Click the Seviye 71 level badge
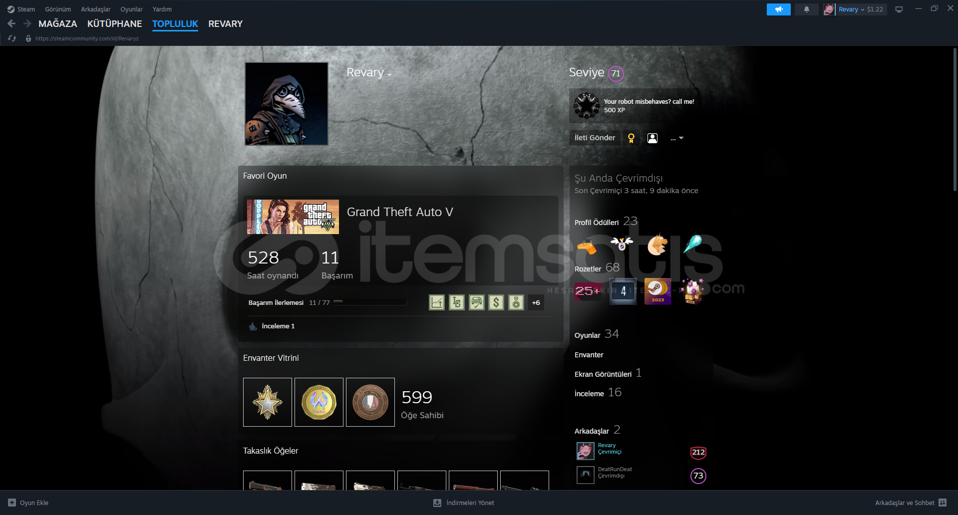 [x=616, y=74]
